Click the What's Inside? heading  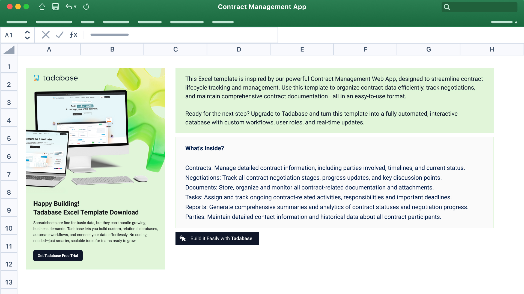point(205,148)
